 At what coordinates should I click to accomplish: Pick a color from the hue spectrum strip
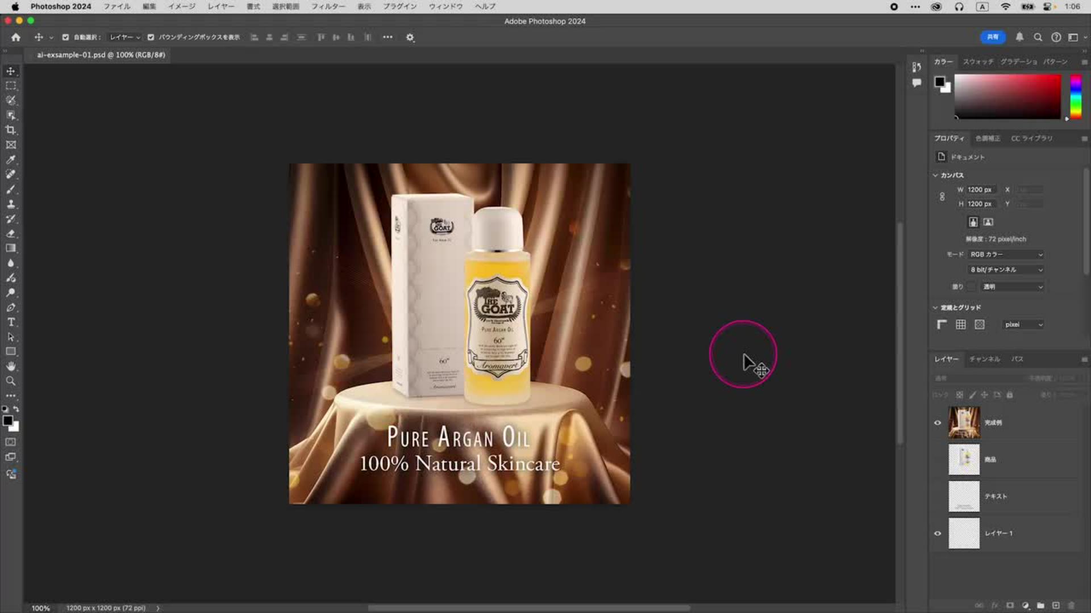[1076, 96]
